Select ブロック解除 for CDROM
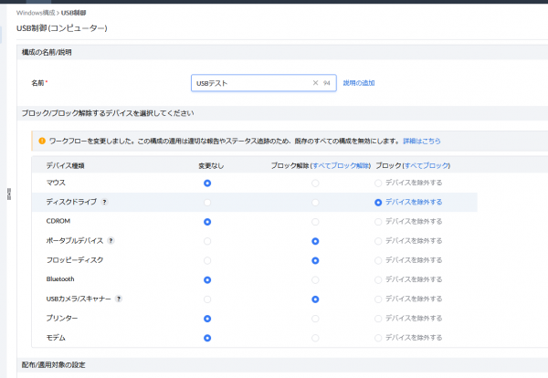 [x=315, y=222]
